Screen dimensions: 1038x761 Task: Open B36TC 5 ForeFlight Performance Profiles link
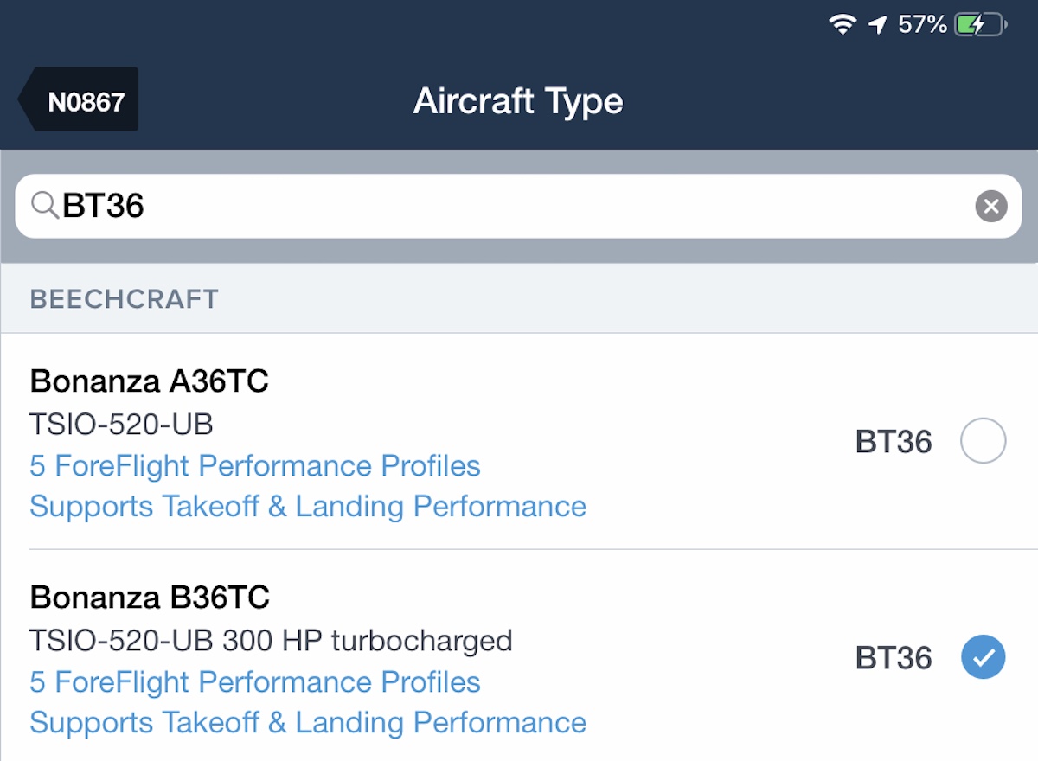[255, 682]
